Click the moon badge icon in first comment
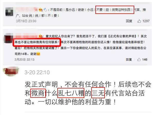 point(45,10)
